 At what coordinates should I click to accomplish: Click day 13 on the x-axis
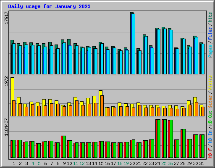[88, 163]
